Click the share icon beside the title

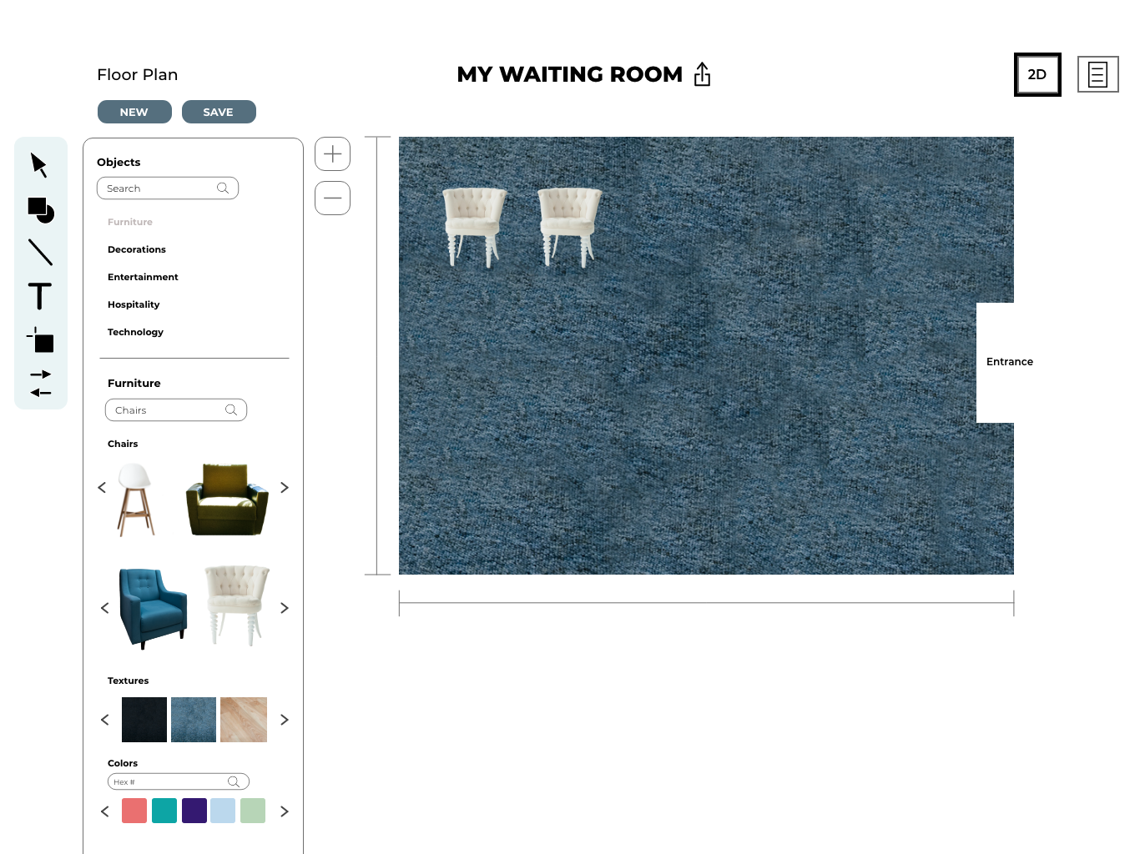coord(703,74)
